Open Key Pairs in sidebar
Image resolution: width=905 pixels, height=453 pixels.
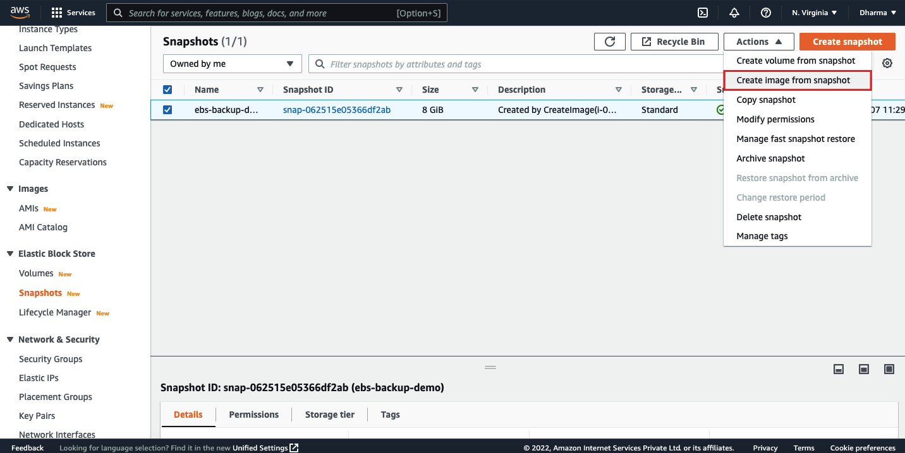coord(37,416)
